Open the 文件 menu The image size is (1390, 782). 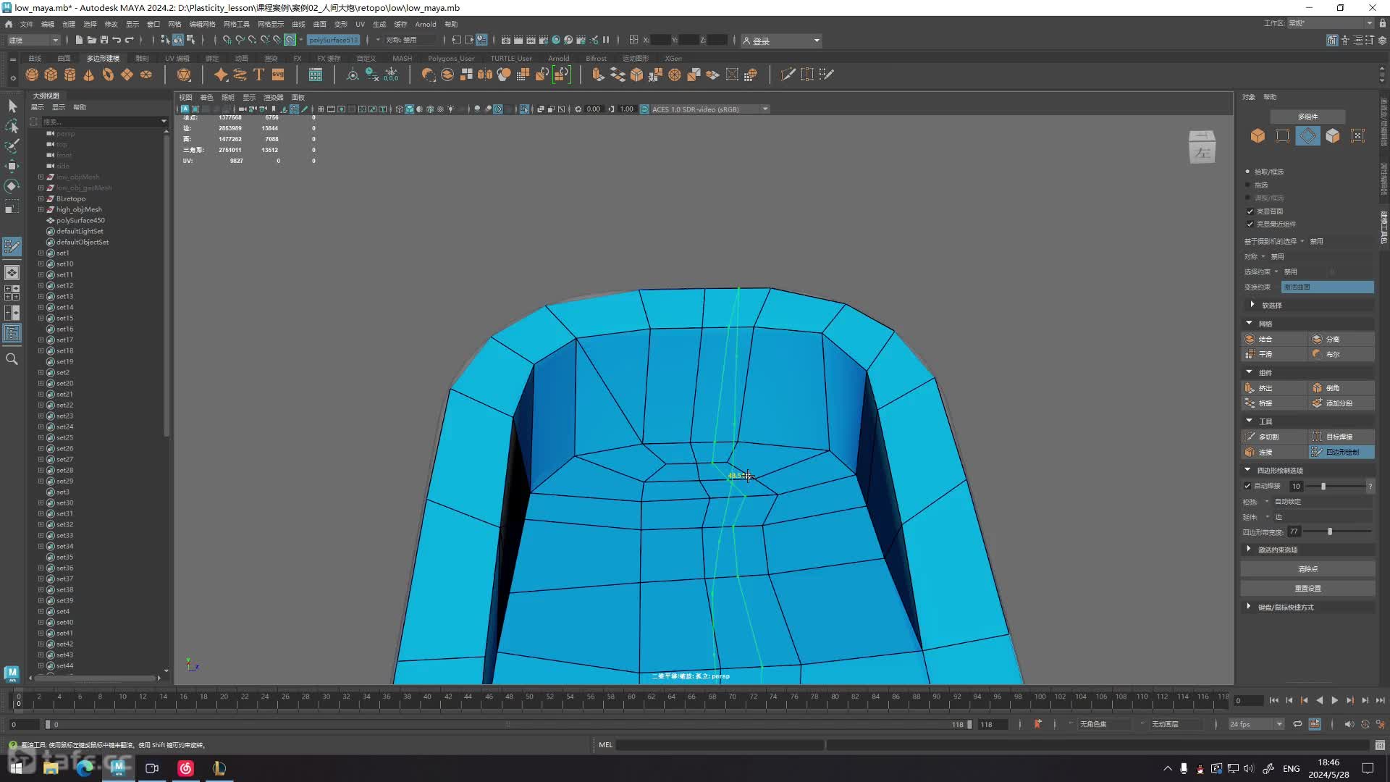coord(27,24)
